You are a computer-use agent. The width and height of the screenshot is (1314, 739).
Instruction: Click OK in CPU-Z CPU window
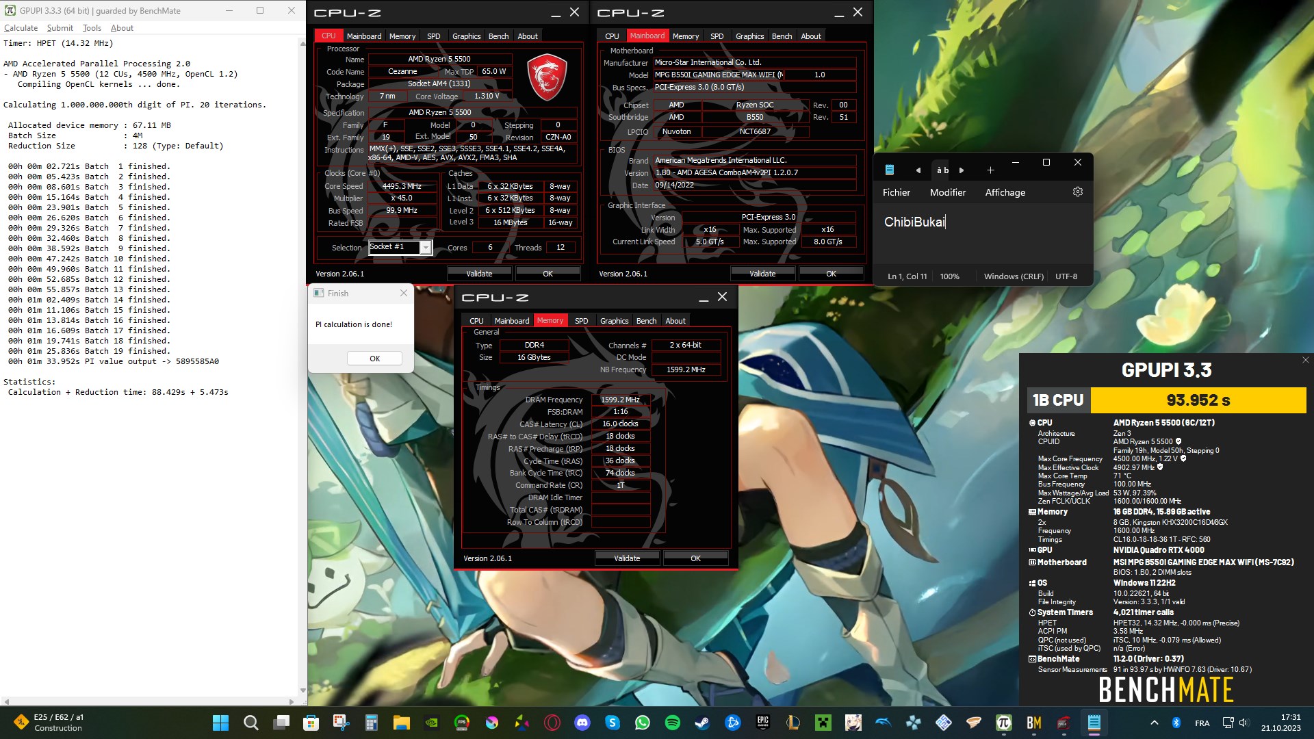[547, 273]
